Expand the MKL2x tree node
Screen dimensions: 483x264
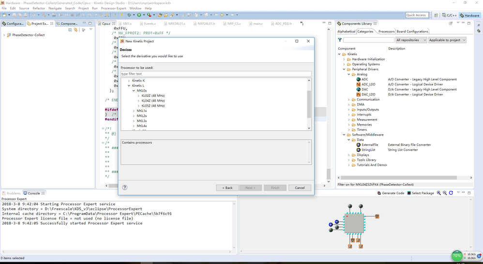134,116
